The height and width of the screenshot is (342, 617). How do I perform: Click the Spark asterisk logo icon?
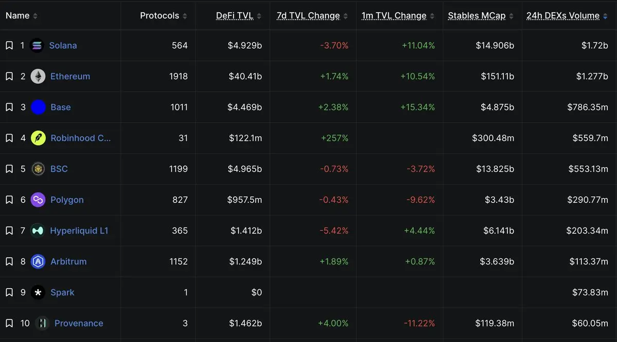tap(38, 292)
